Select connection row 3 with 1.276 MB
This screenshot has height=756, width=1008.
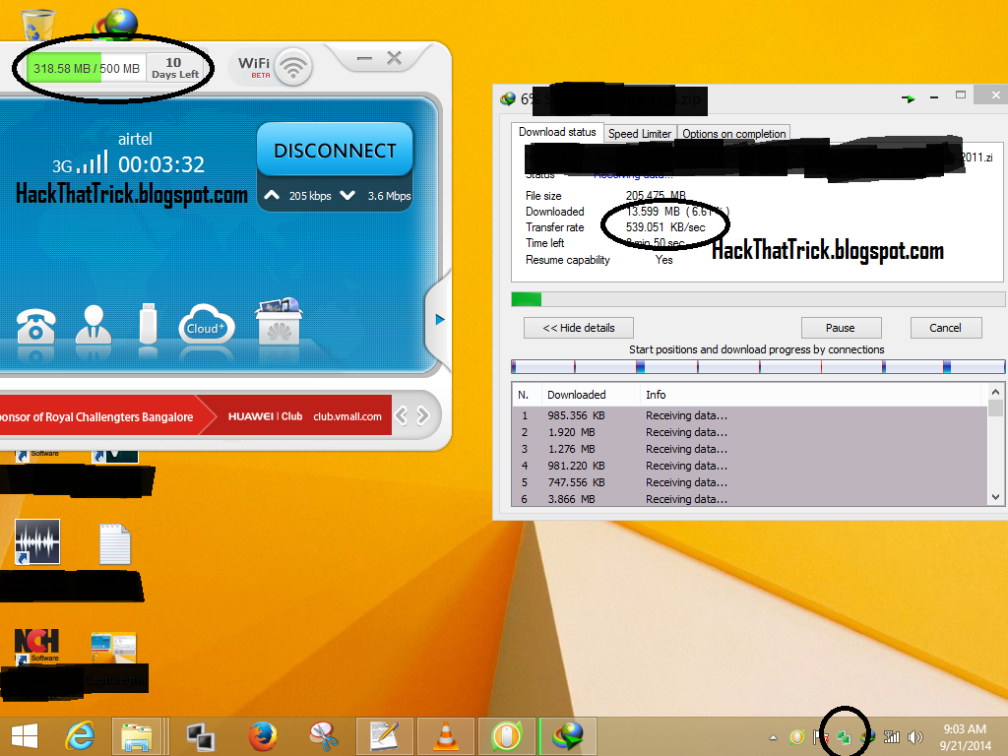(x=749, y=449)
